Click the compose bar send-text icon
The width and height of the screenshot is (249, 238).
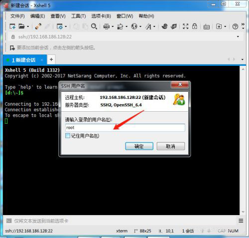coord(9,221)
